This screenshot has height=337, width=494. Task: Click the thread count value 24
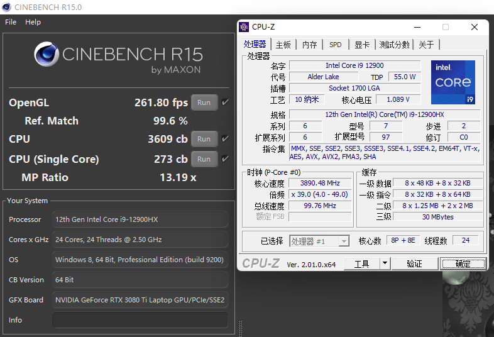point(466,240)
